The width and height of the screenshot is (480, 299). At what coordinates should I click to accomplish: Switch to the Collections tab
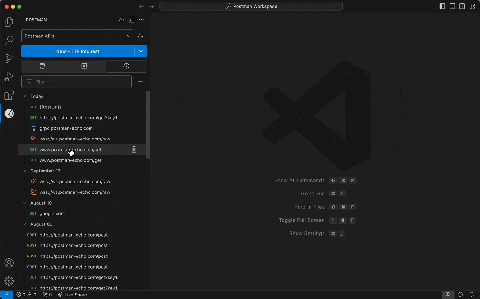[42, 66]
